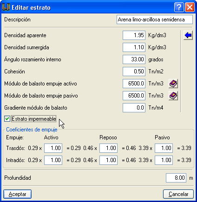This screenshot has height=202, width=197.
Task: Click the Pasivo column header
Action: (162, 137)
